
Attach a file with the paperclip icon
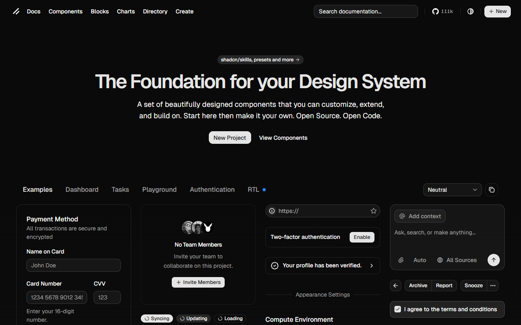(x=401, y=260)
